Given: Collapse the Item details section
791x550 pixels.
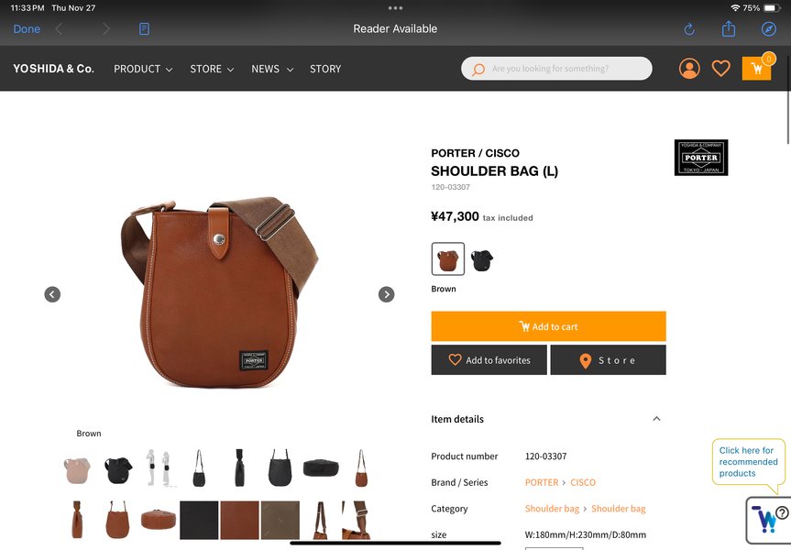Looking at the screenshot, I should pyautogui.click(x=656, y=418).
